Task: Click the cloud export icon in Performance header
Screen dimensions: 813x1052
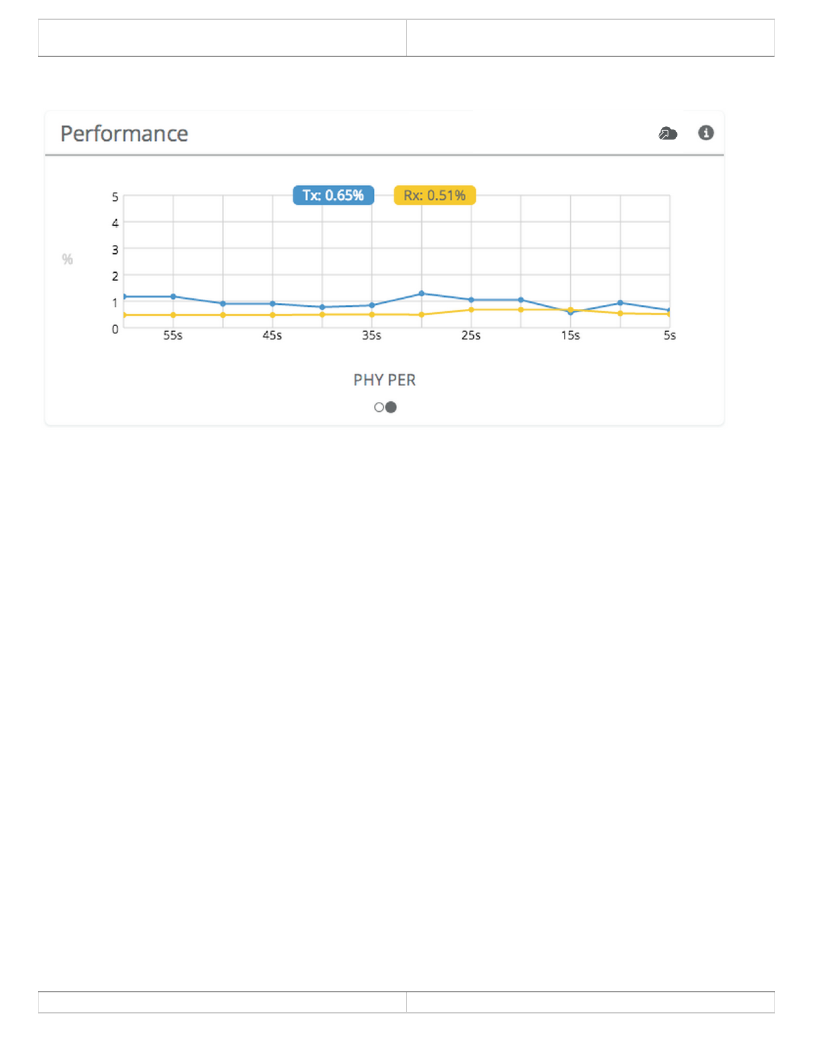Action: [x=668, y=133]
